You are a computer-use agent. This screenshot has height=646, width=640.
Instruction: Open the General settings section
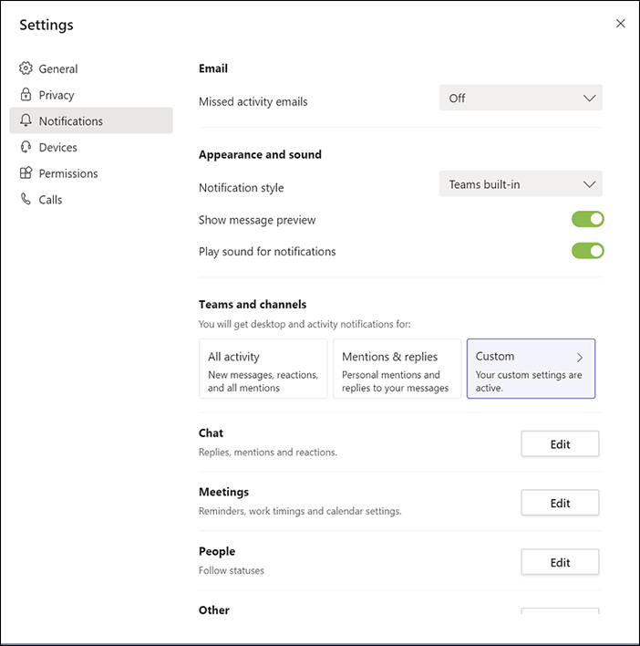click(91, 68)
